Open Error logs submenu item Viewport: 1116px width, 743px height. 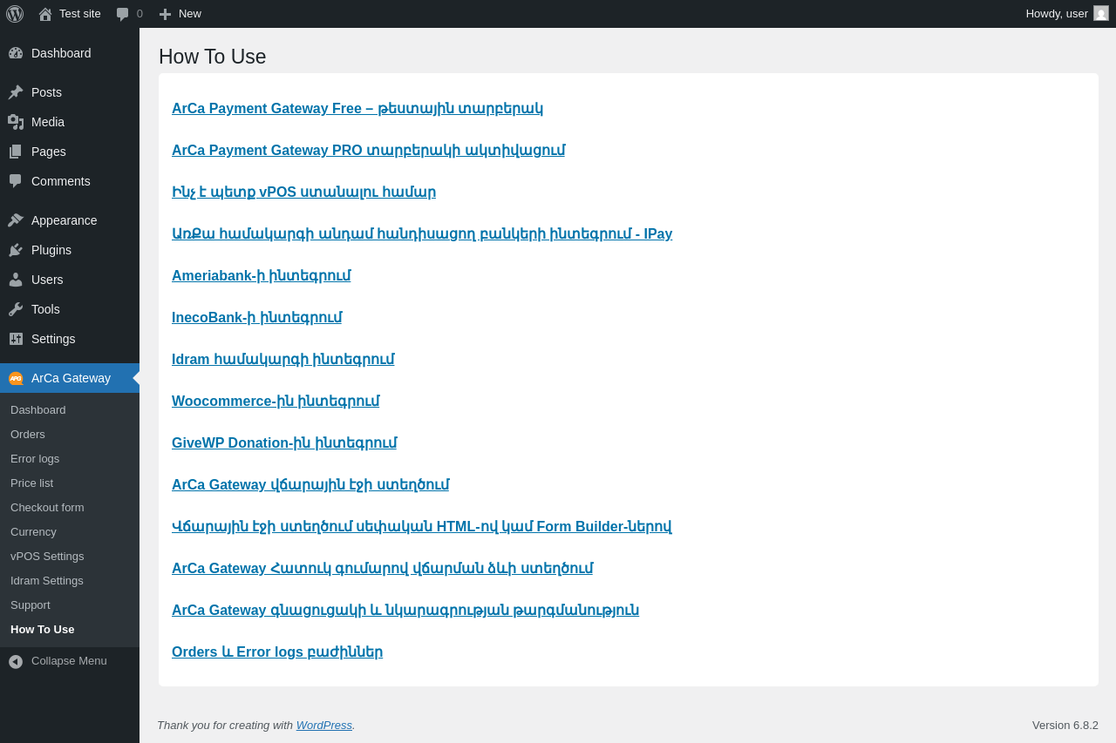tap(70, 458)
